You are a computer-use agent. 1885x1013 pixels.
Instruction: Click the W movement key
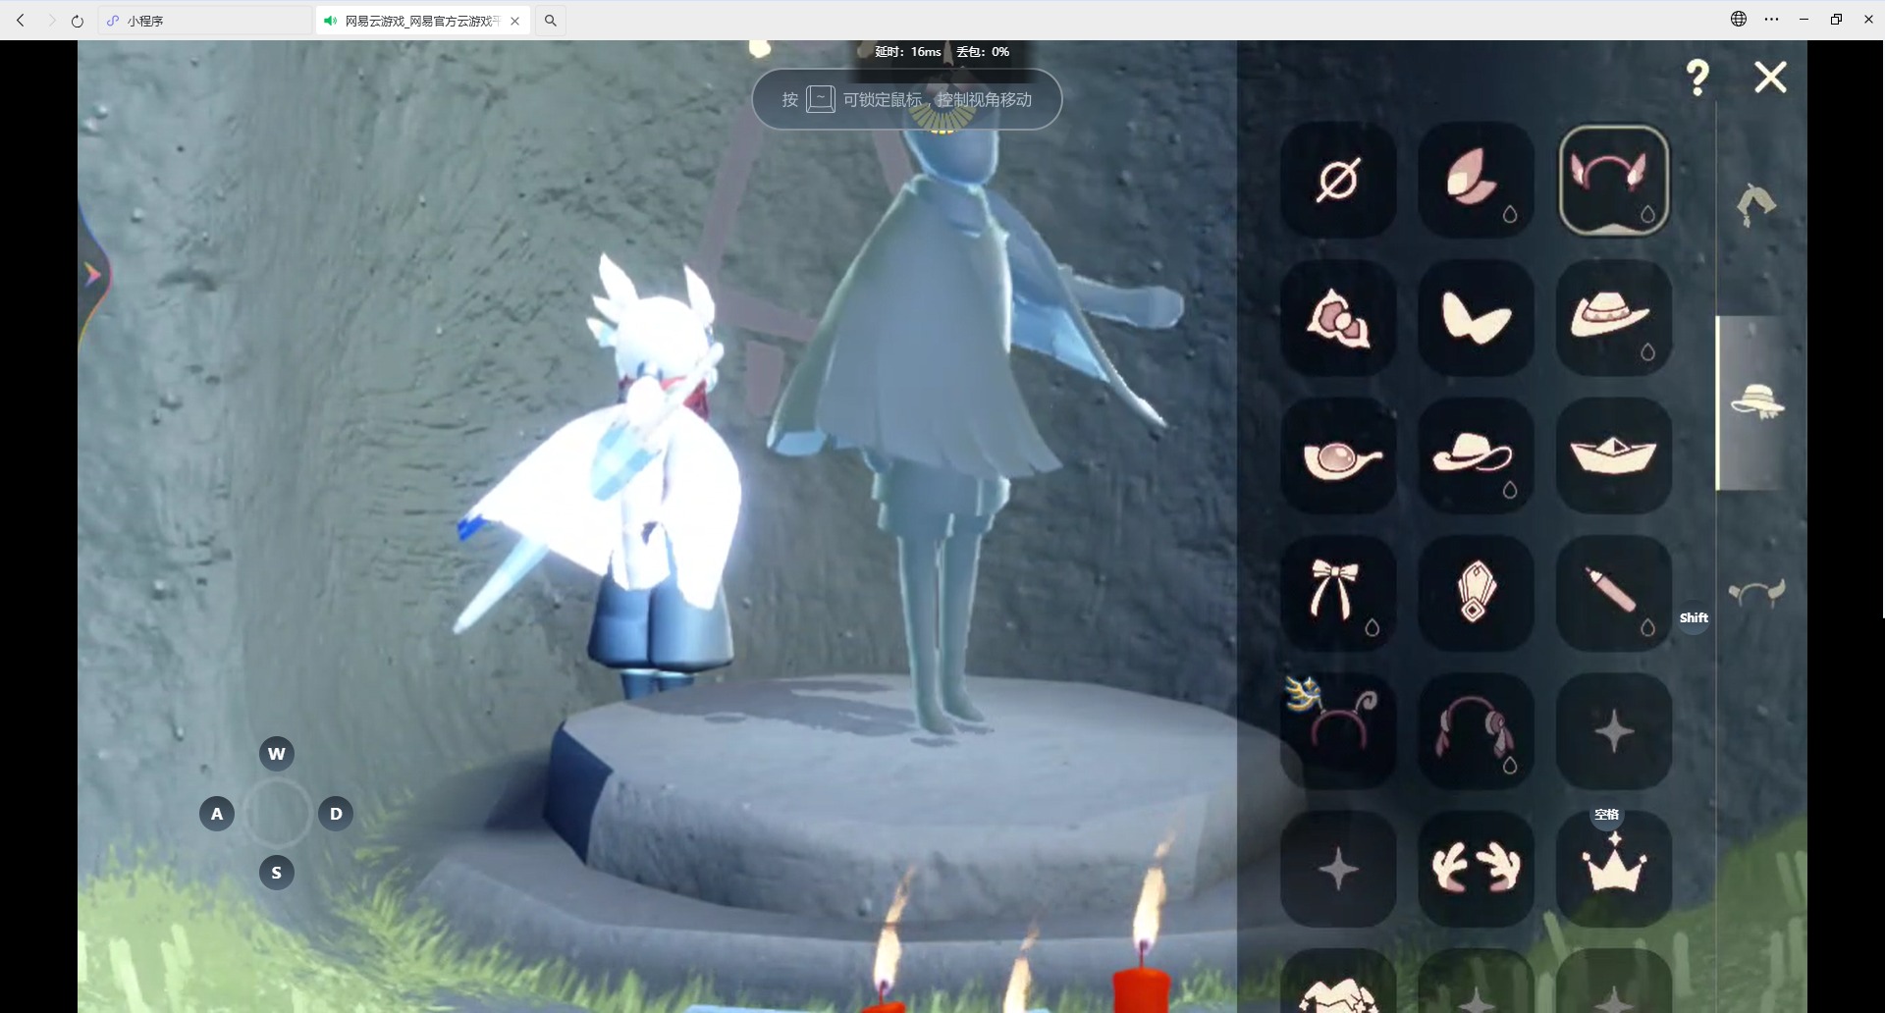pos(277,754)
